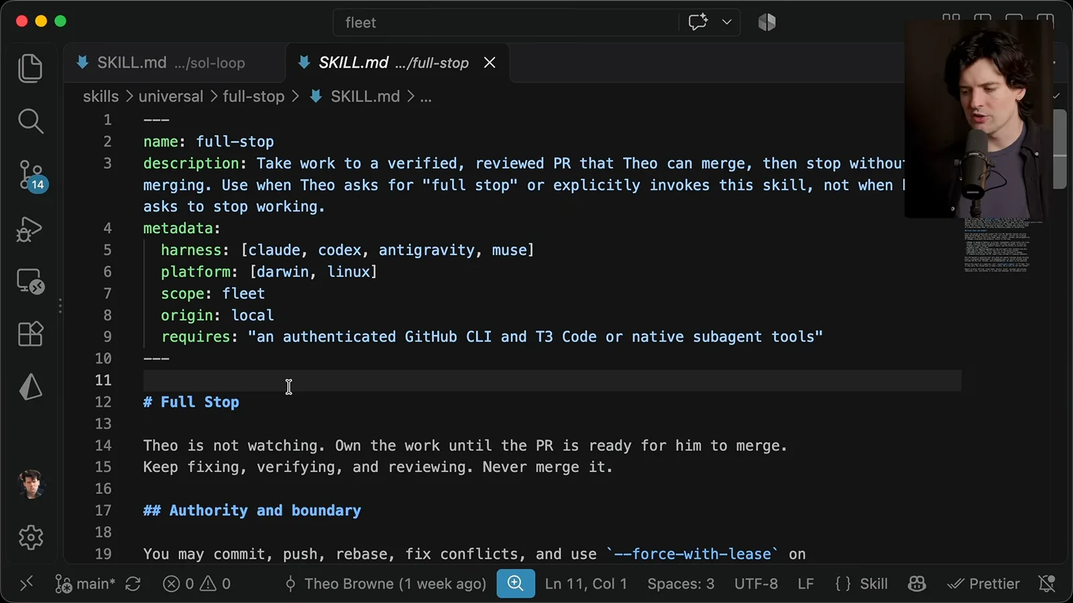Viewport: 1073px width, 603px height.
Task: Click the icon right of chat dropdown
Action: [x=767, y=22]
